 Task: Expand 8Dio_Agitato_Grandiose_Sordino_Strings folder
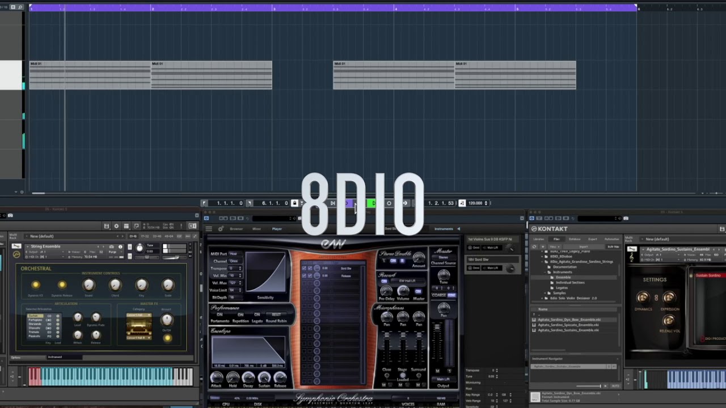tap(542, 262)
